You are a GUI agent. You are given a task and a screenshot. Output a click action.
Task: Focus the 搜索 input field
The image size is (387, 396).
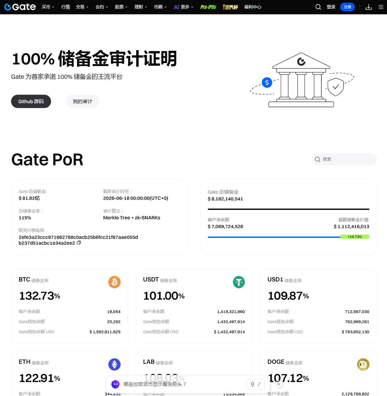[x=344, y=159]
